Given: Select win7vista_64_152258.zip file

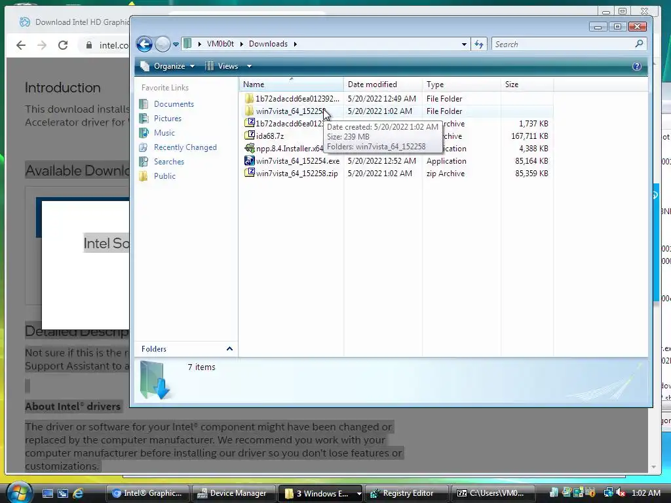Looking at the screenshot, I should point(297,174).
